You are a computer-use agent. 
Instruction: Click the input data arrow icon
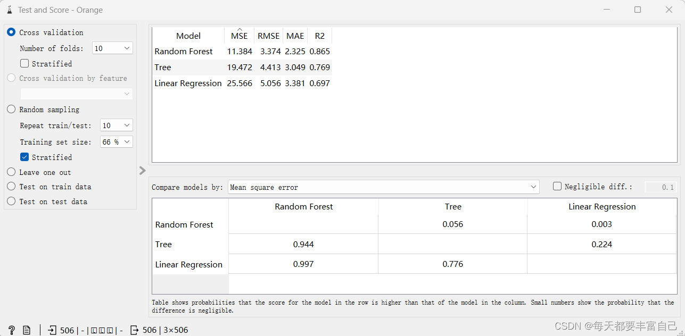[52, 330]
